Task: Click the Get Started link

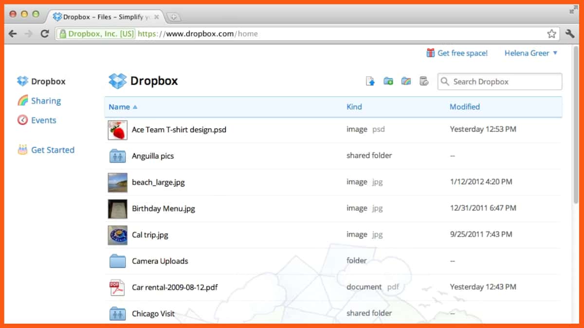Action: 52,150
